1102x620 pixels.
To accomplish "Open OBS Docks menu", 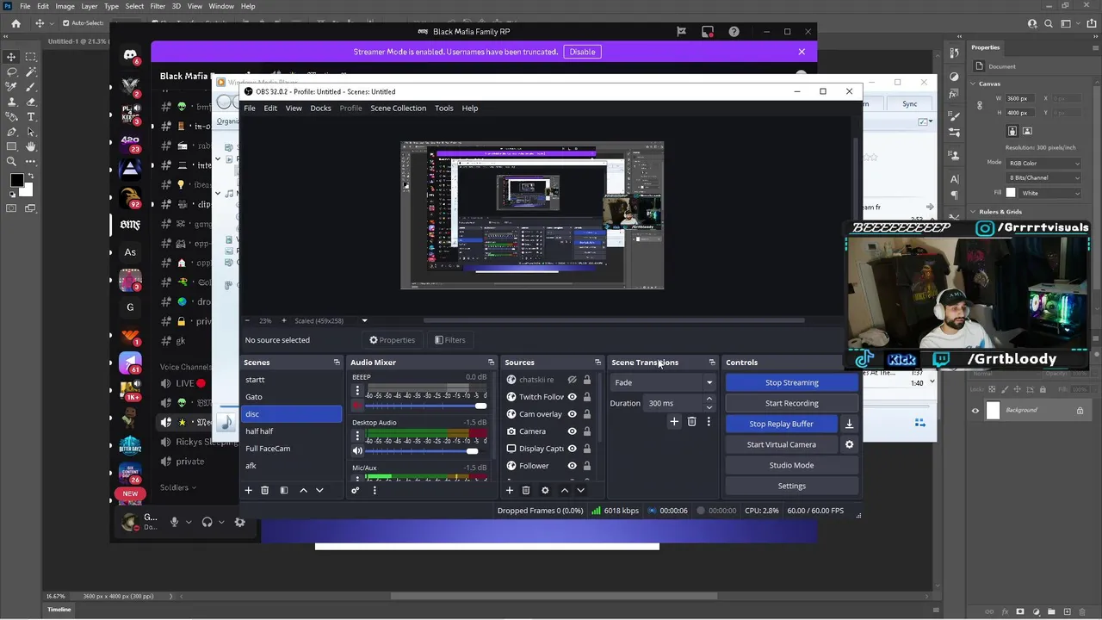I will 320,108.
